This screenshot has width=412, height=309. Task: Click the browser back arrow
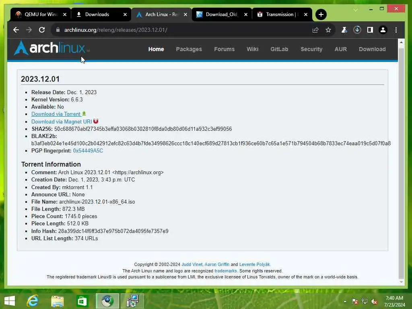tap(16, 30)
